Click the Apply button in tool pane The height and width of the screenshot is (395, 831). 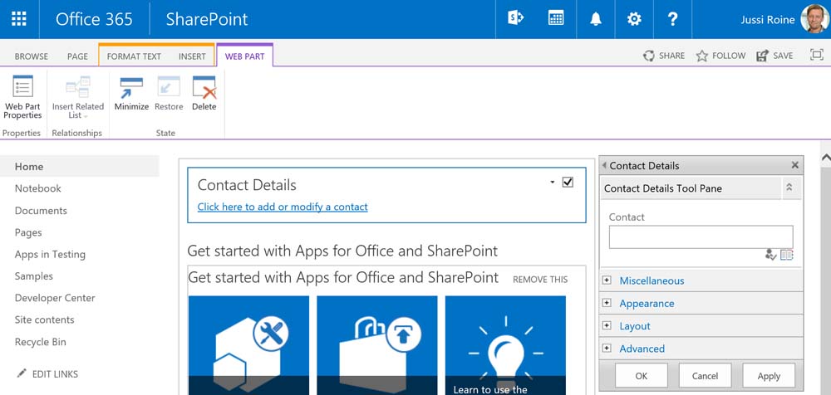coord(769,375)
